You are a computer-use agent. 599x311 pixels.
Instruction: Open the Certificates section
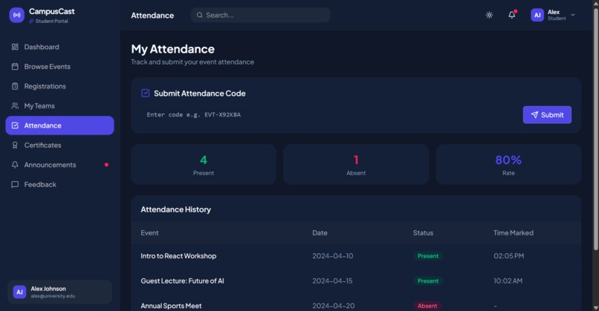59,145
